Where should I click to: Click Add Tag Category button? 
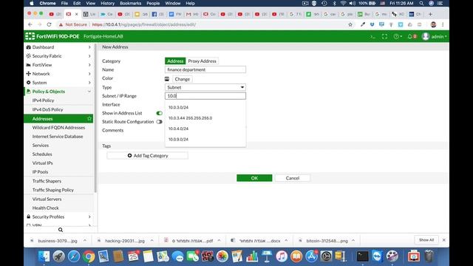coord(148,156)
